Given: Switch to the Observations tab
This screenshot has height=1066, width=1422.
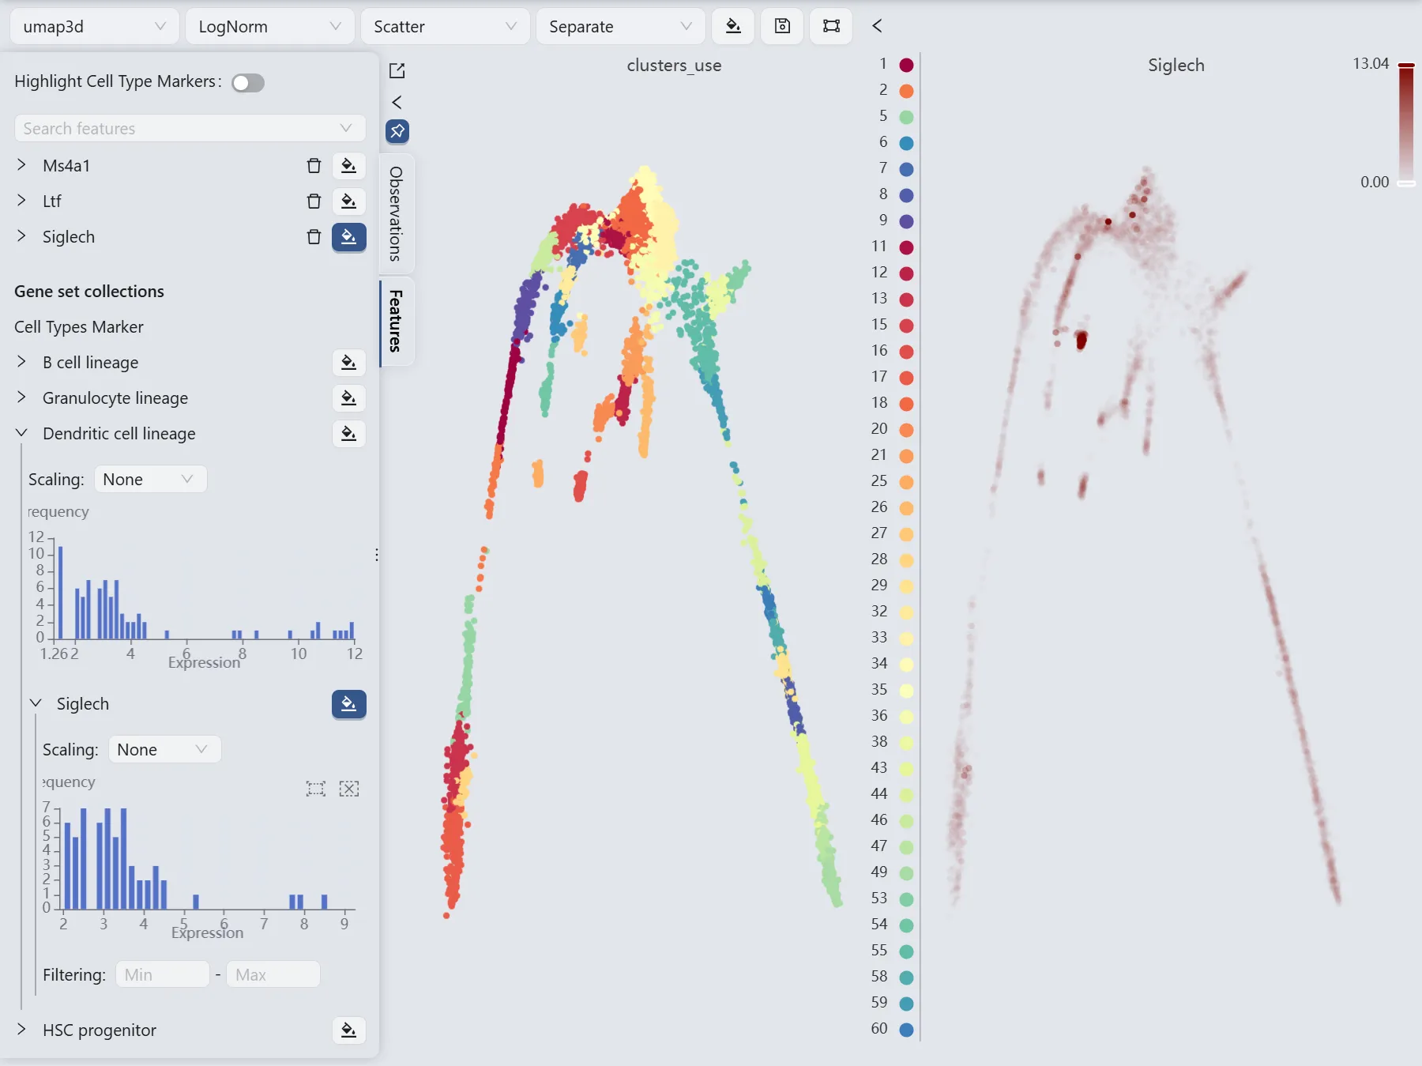Looking at the screenshot, I should point(397,213).
